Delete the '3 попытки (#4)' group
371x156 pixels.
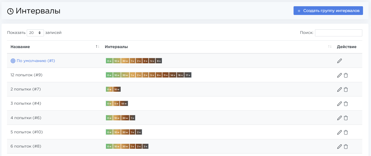[x=346, y=103]
